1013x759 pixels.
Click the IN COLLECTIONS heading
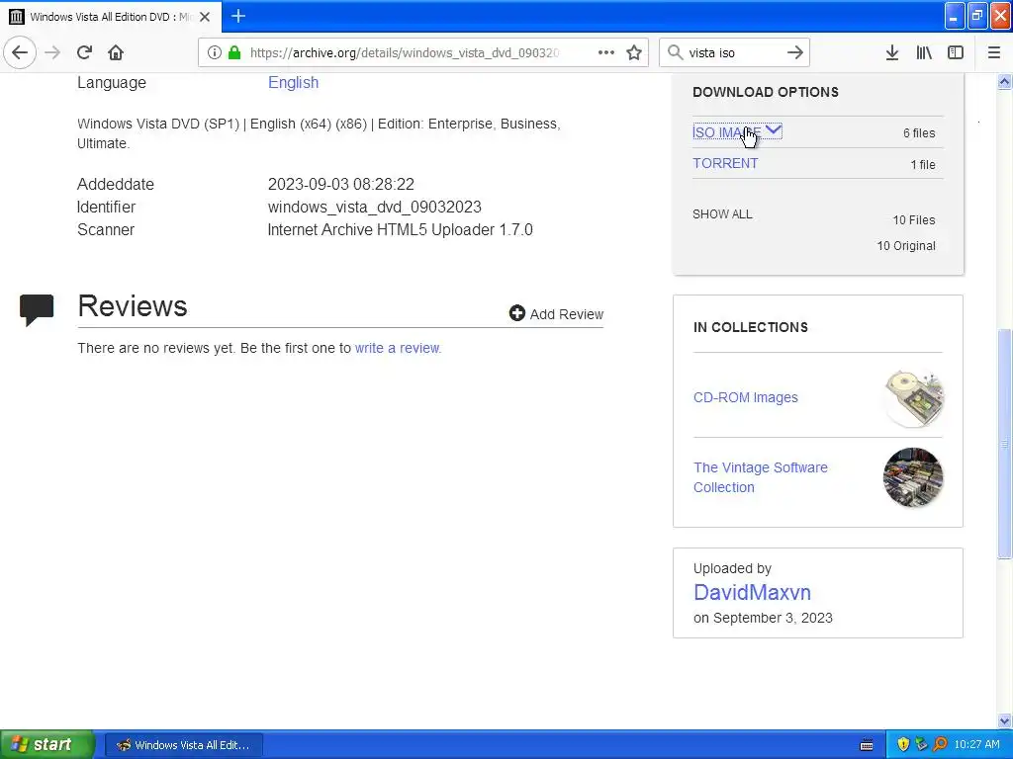[750, 327]
